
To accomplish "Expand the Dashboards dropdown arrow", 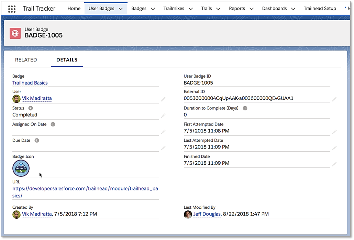I will point(294,8).
